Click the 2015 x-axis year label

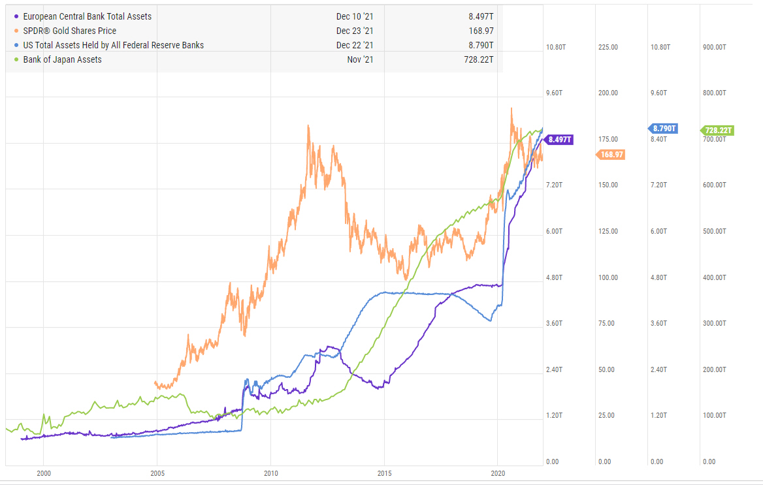coord(384,473)
